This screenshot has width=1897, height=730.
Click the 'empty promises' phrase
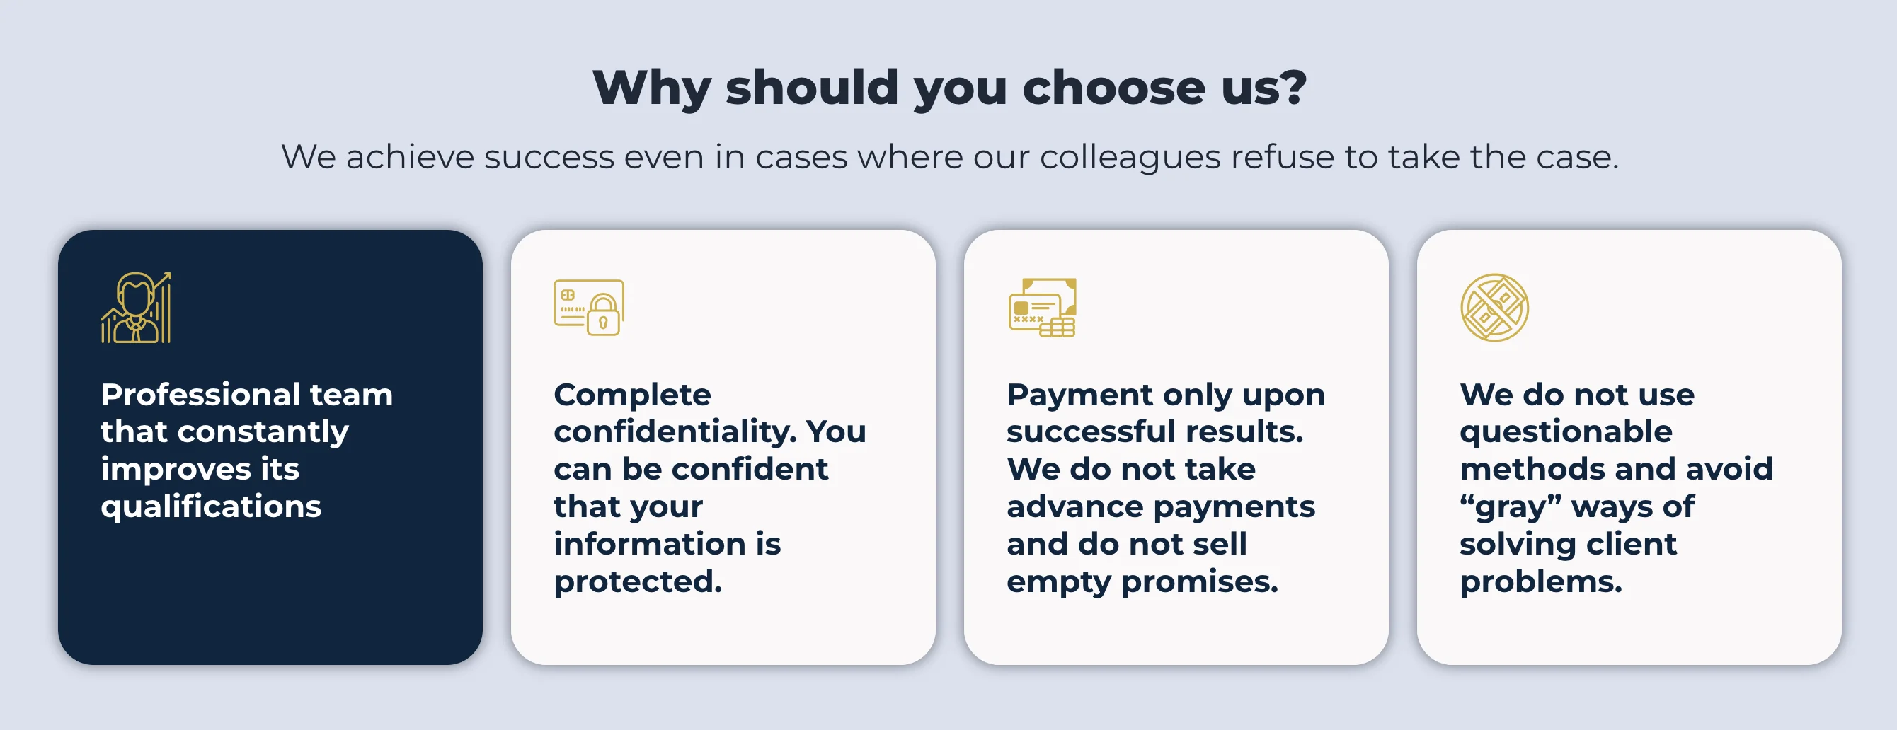(1142, 582)
